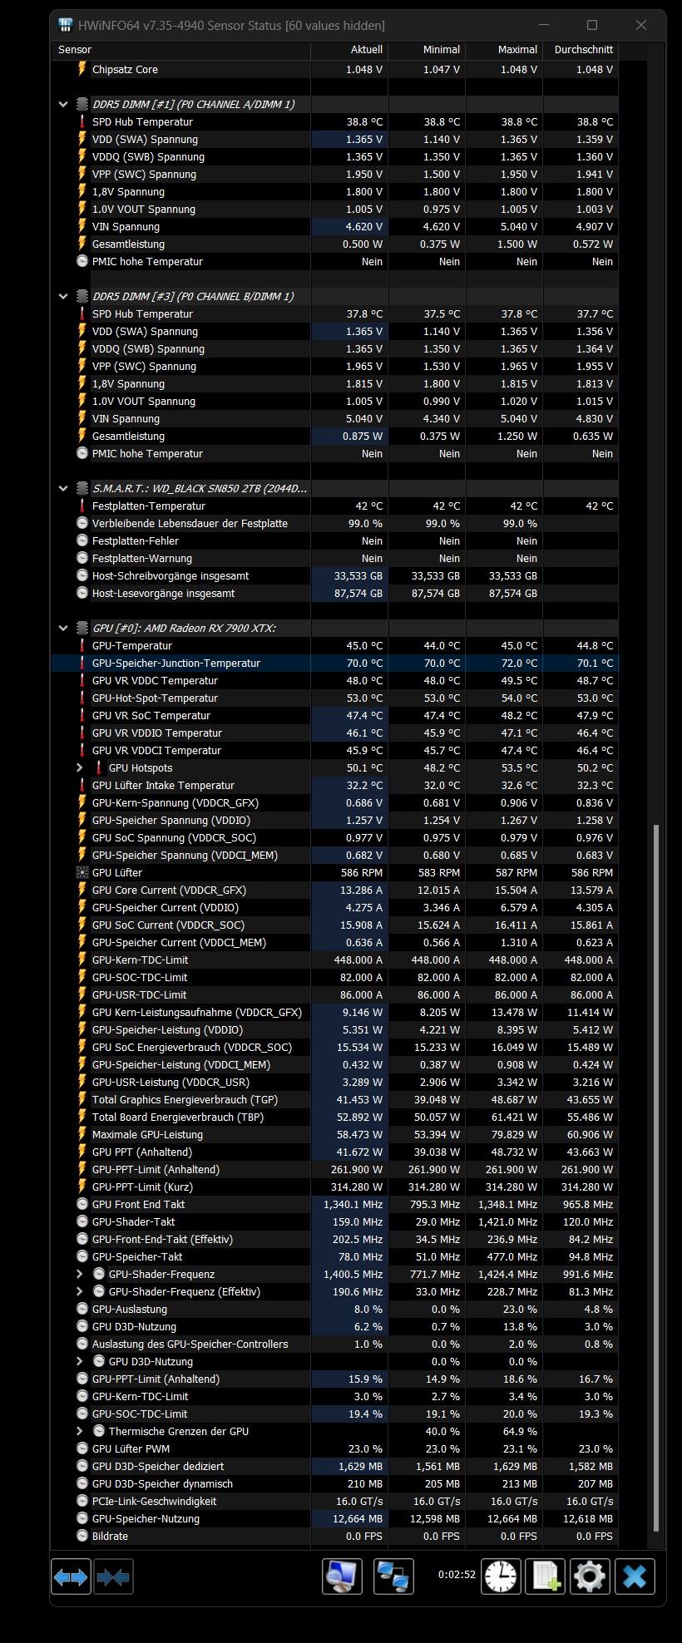Click the Sensor column header
682x1643 pixels.
[180, 50]
